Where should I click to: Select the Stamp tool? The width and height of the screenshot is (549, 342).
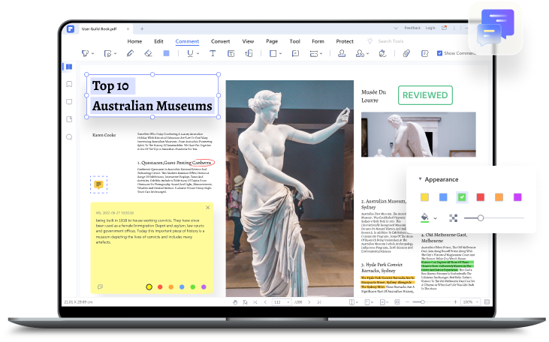342,53
